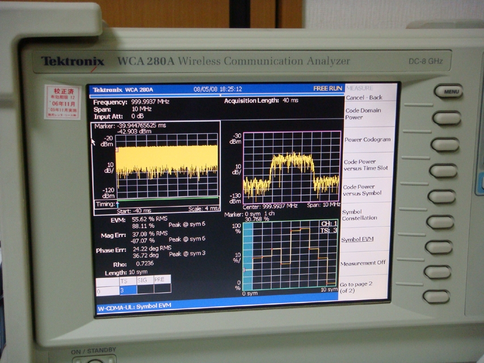Click the pink marker square on the overview trace
The image size is (484, 363).
[117, 150]
